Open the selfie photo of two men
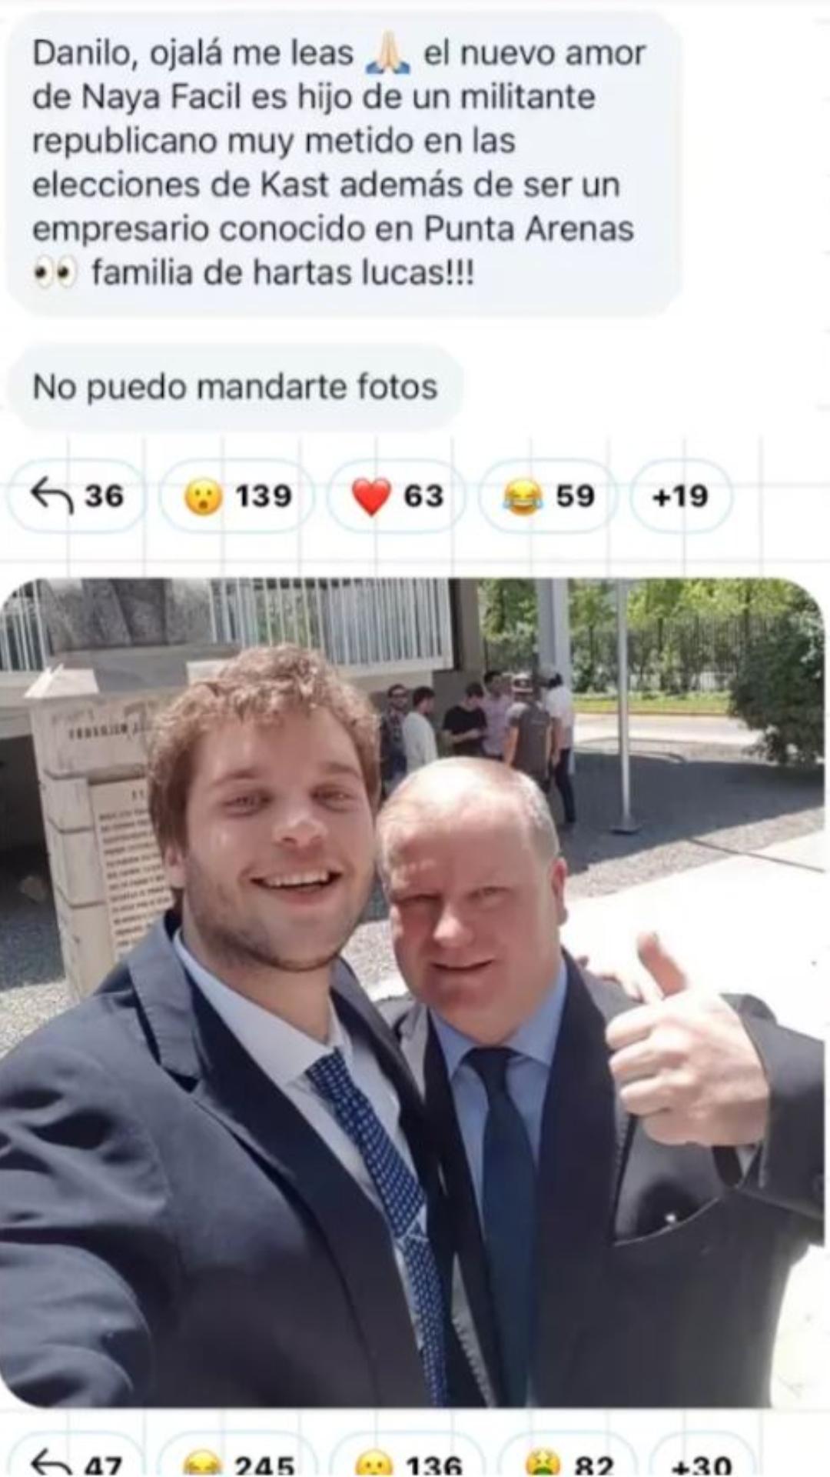This screenshot has height=1477, width=830. coord(412,992)
